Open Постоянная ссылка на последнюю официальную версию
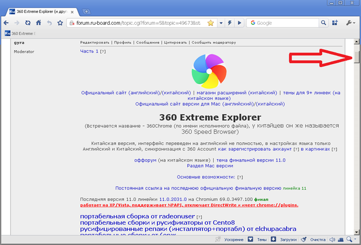361x245 pixels. pos(198,188)
